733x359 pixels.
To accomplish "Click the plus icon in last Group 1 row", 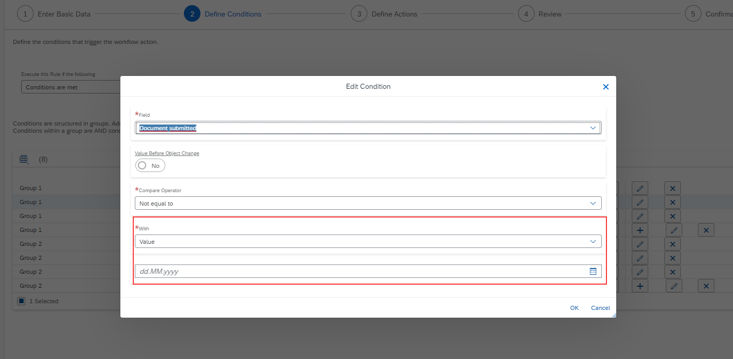I will (x=640, y=230).
